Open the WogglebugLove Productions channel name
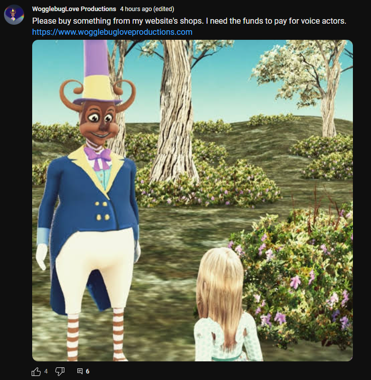The image size is (371, 380). coord(74,9)
